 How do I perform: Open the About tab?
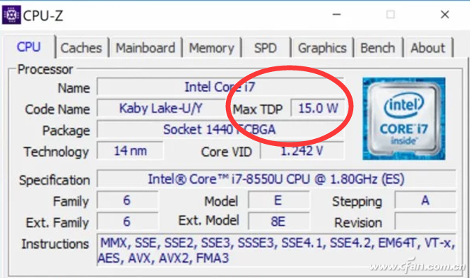[428, 48]
